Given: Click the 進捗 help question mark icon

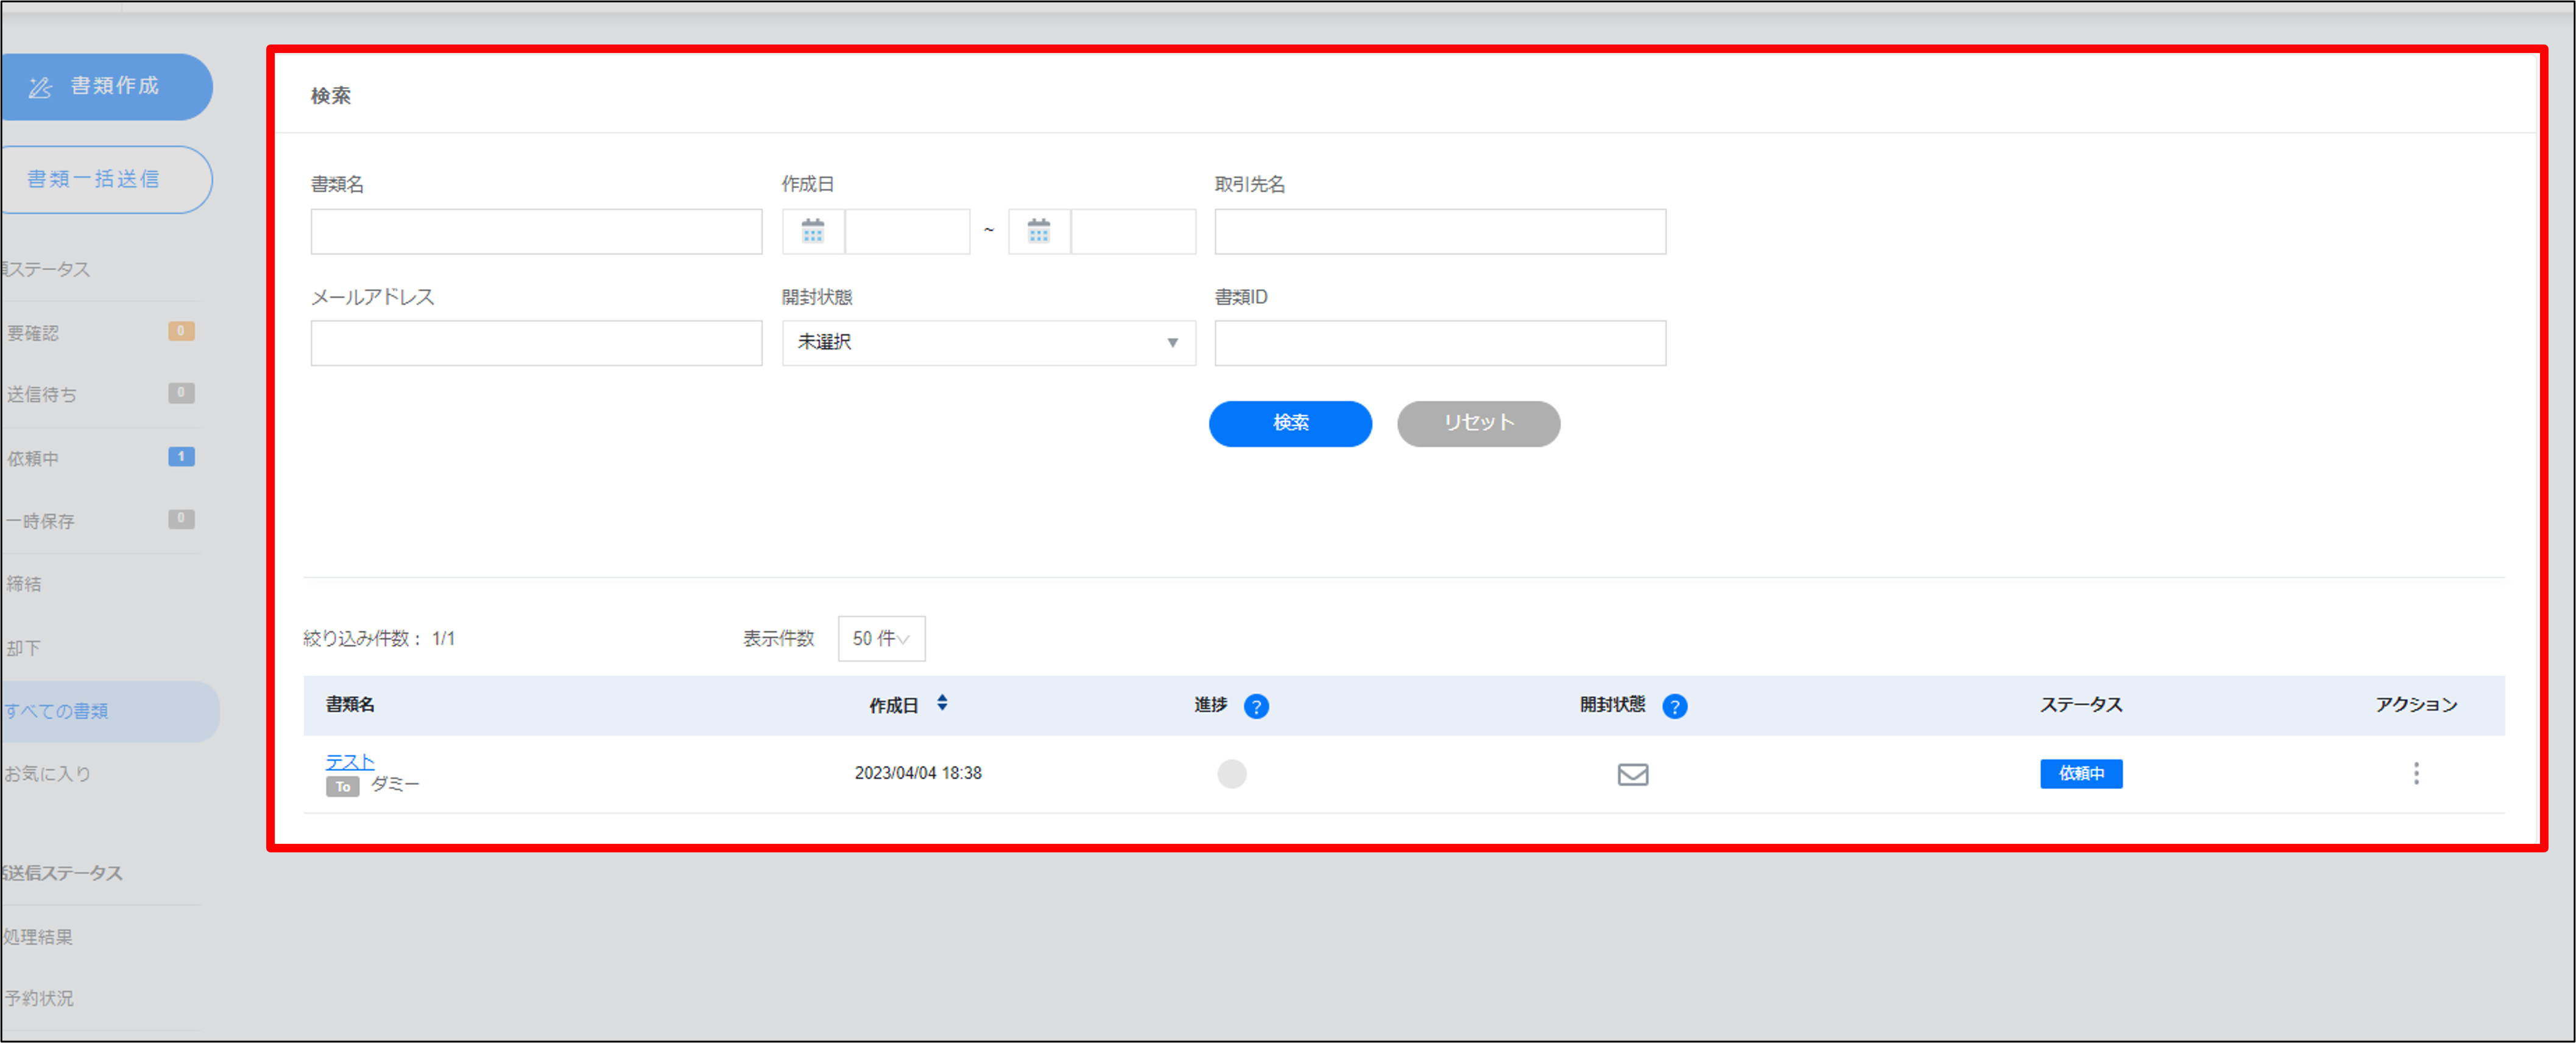Looking at the screenshot, I should [x=1255, y=706].
